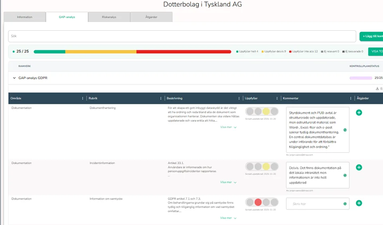Screen dimensions: 383x225
Task: Open the Riskanalys tab
Action: [x=109, y=17]
